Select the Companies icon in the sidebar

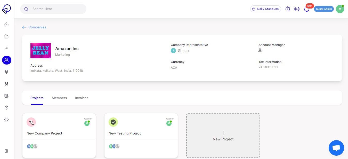[x=6, y=60]
